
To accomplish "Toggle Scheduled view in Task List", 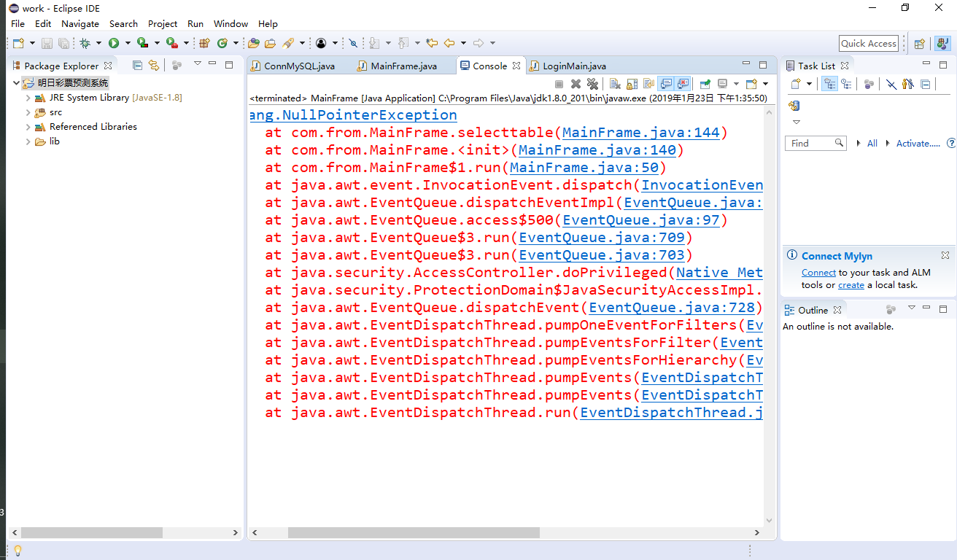I will point(846,84).
